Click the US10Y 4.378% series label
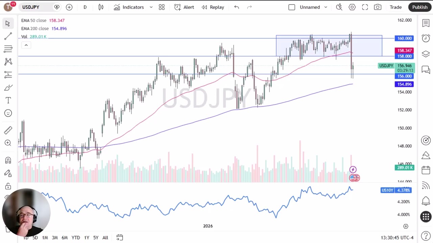 [395, 190]
